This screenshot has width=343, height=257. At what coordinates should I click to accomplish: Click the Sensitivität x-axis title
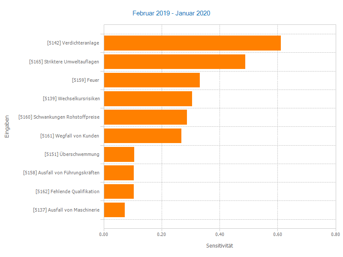point(220,246)
